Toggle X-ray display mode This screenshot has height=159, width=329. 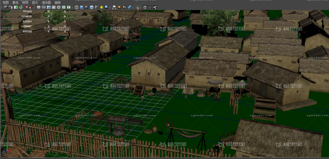145,7
